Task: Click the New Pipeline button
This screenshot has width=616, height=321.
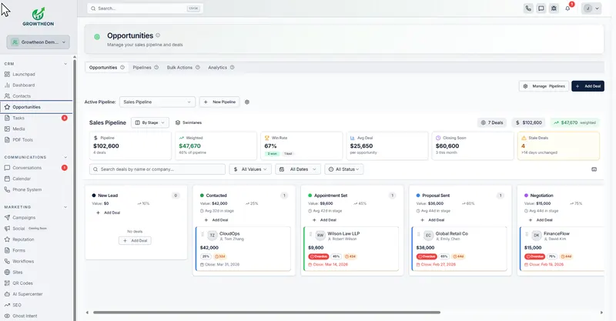Action: 219,102
